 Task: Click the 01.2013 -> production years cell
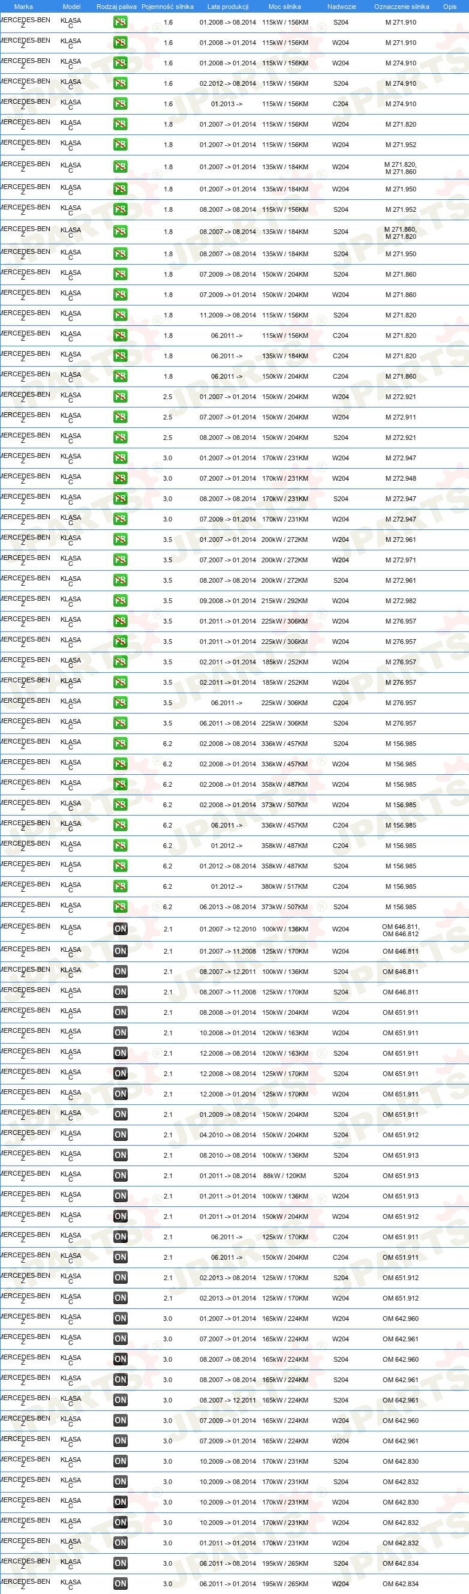coord(227,104)
